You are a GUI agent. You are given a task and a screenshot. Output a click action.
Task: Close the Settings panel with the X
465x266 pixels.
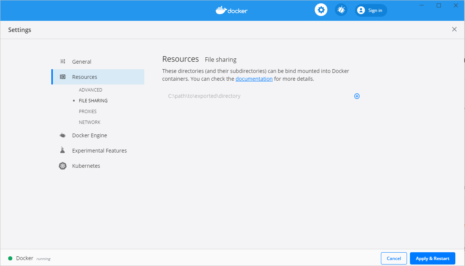coord(454,29)
